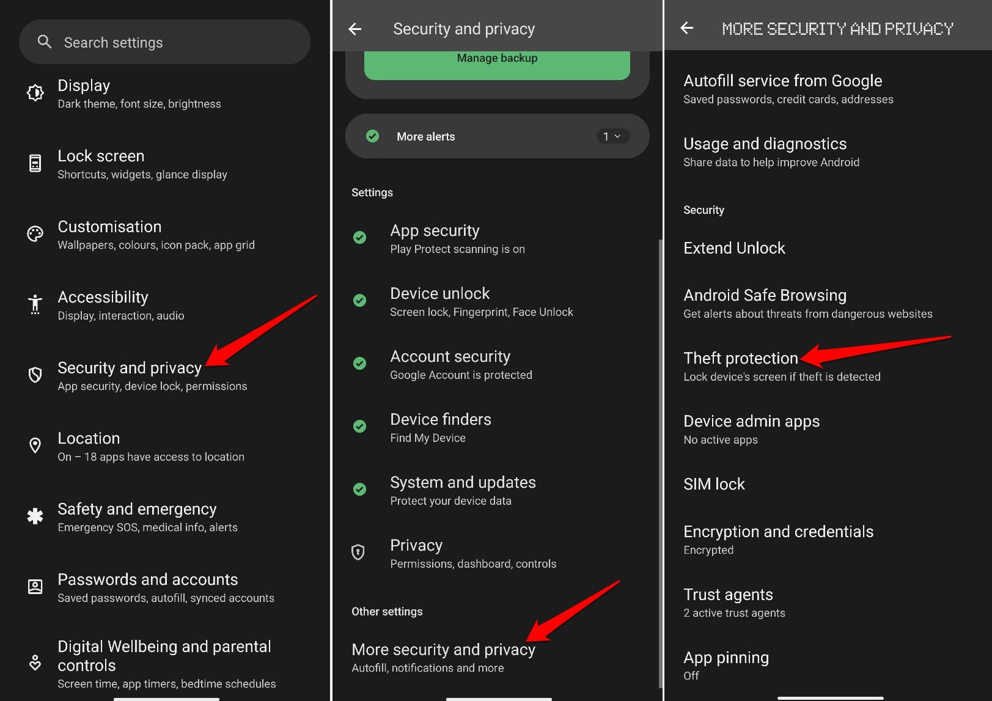Open App security entry

(x=497, y=238)
